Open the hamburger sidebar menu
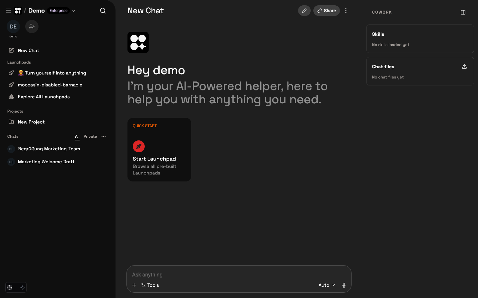 tap(9, 11)
